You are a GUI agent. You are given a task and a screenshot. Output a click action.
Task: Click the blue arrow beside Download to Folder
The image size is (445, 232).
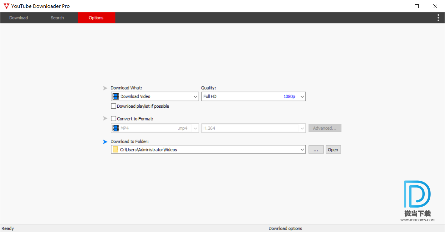coord(105,142)
